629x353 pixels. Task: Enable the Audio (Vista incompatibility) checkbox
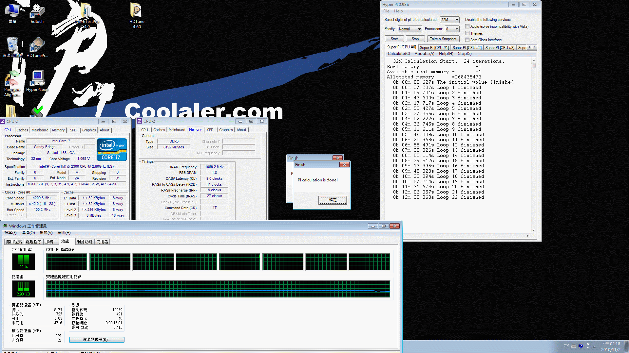click(x=467, y=26)
